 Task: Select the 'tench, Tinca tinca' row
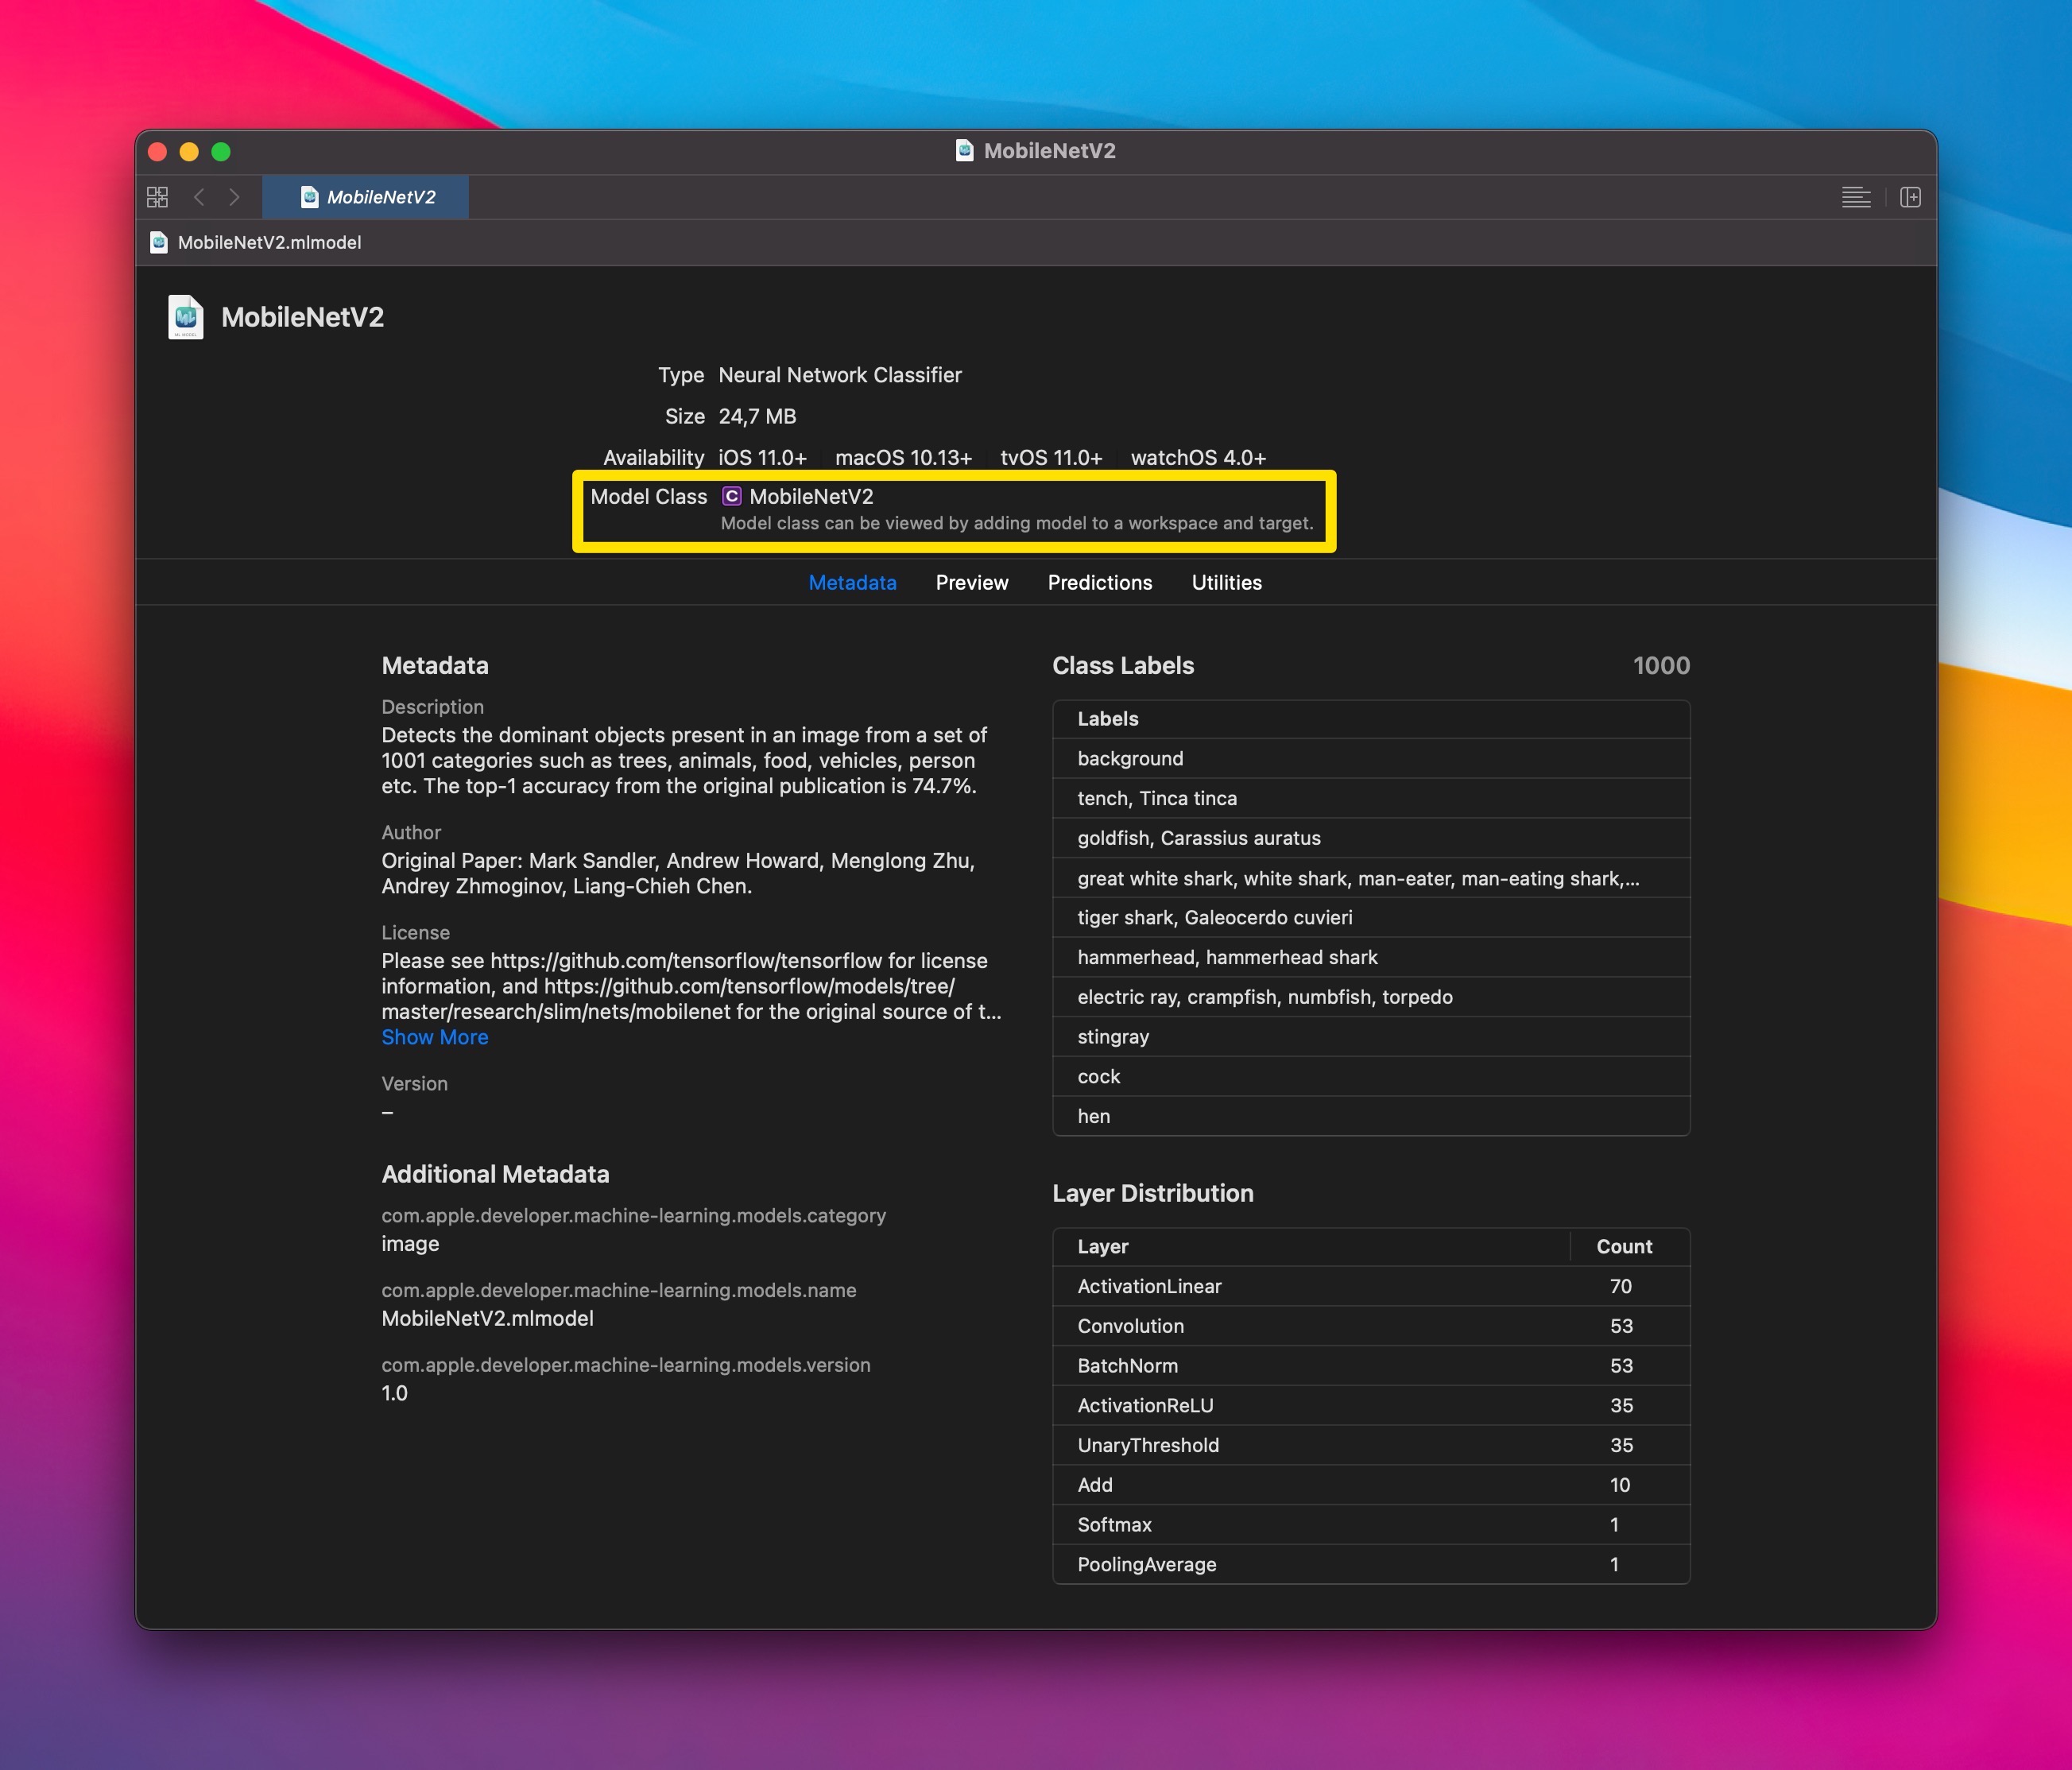point(1371,798)
